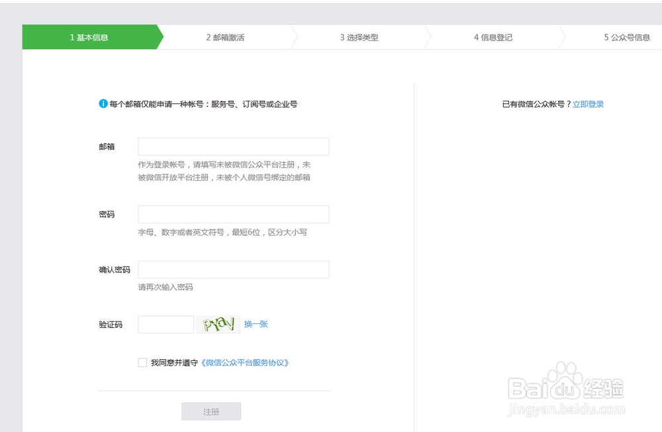Click the 注册 register button

pos(211,411)
